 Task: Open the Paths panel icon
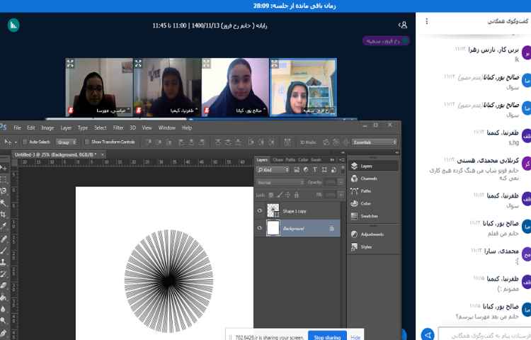pyautogui.click(x=365, y=191)
